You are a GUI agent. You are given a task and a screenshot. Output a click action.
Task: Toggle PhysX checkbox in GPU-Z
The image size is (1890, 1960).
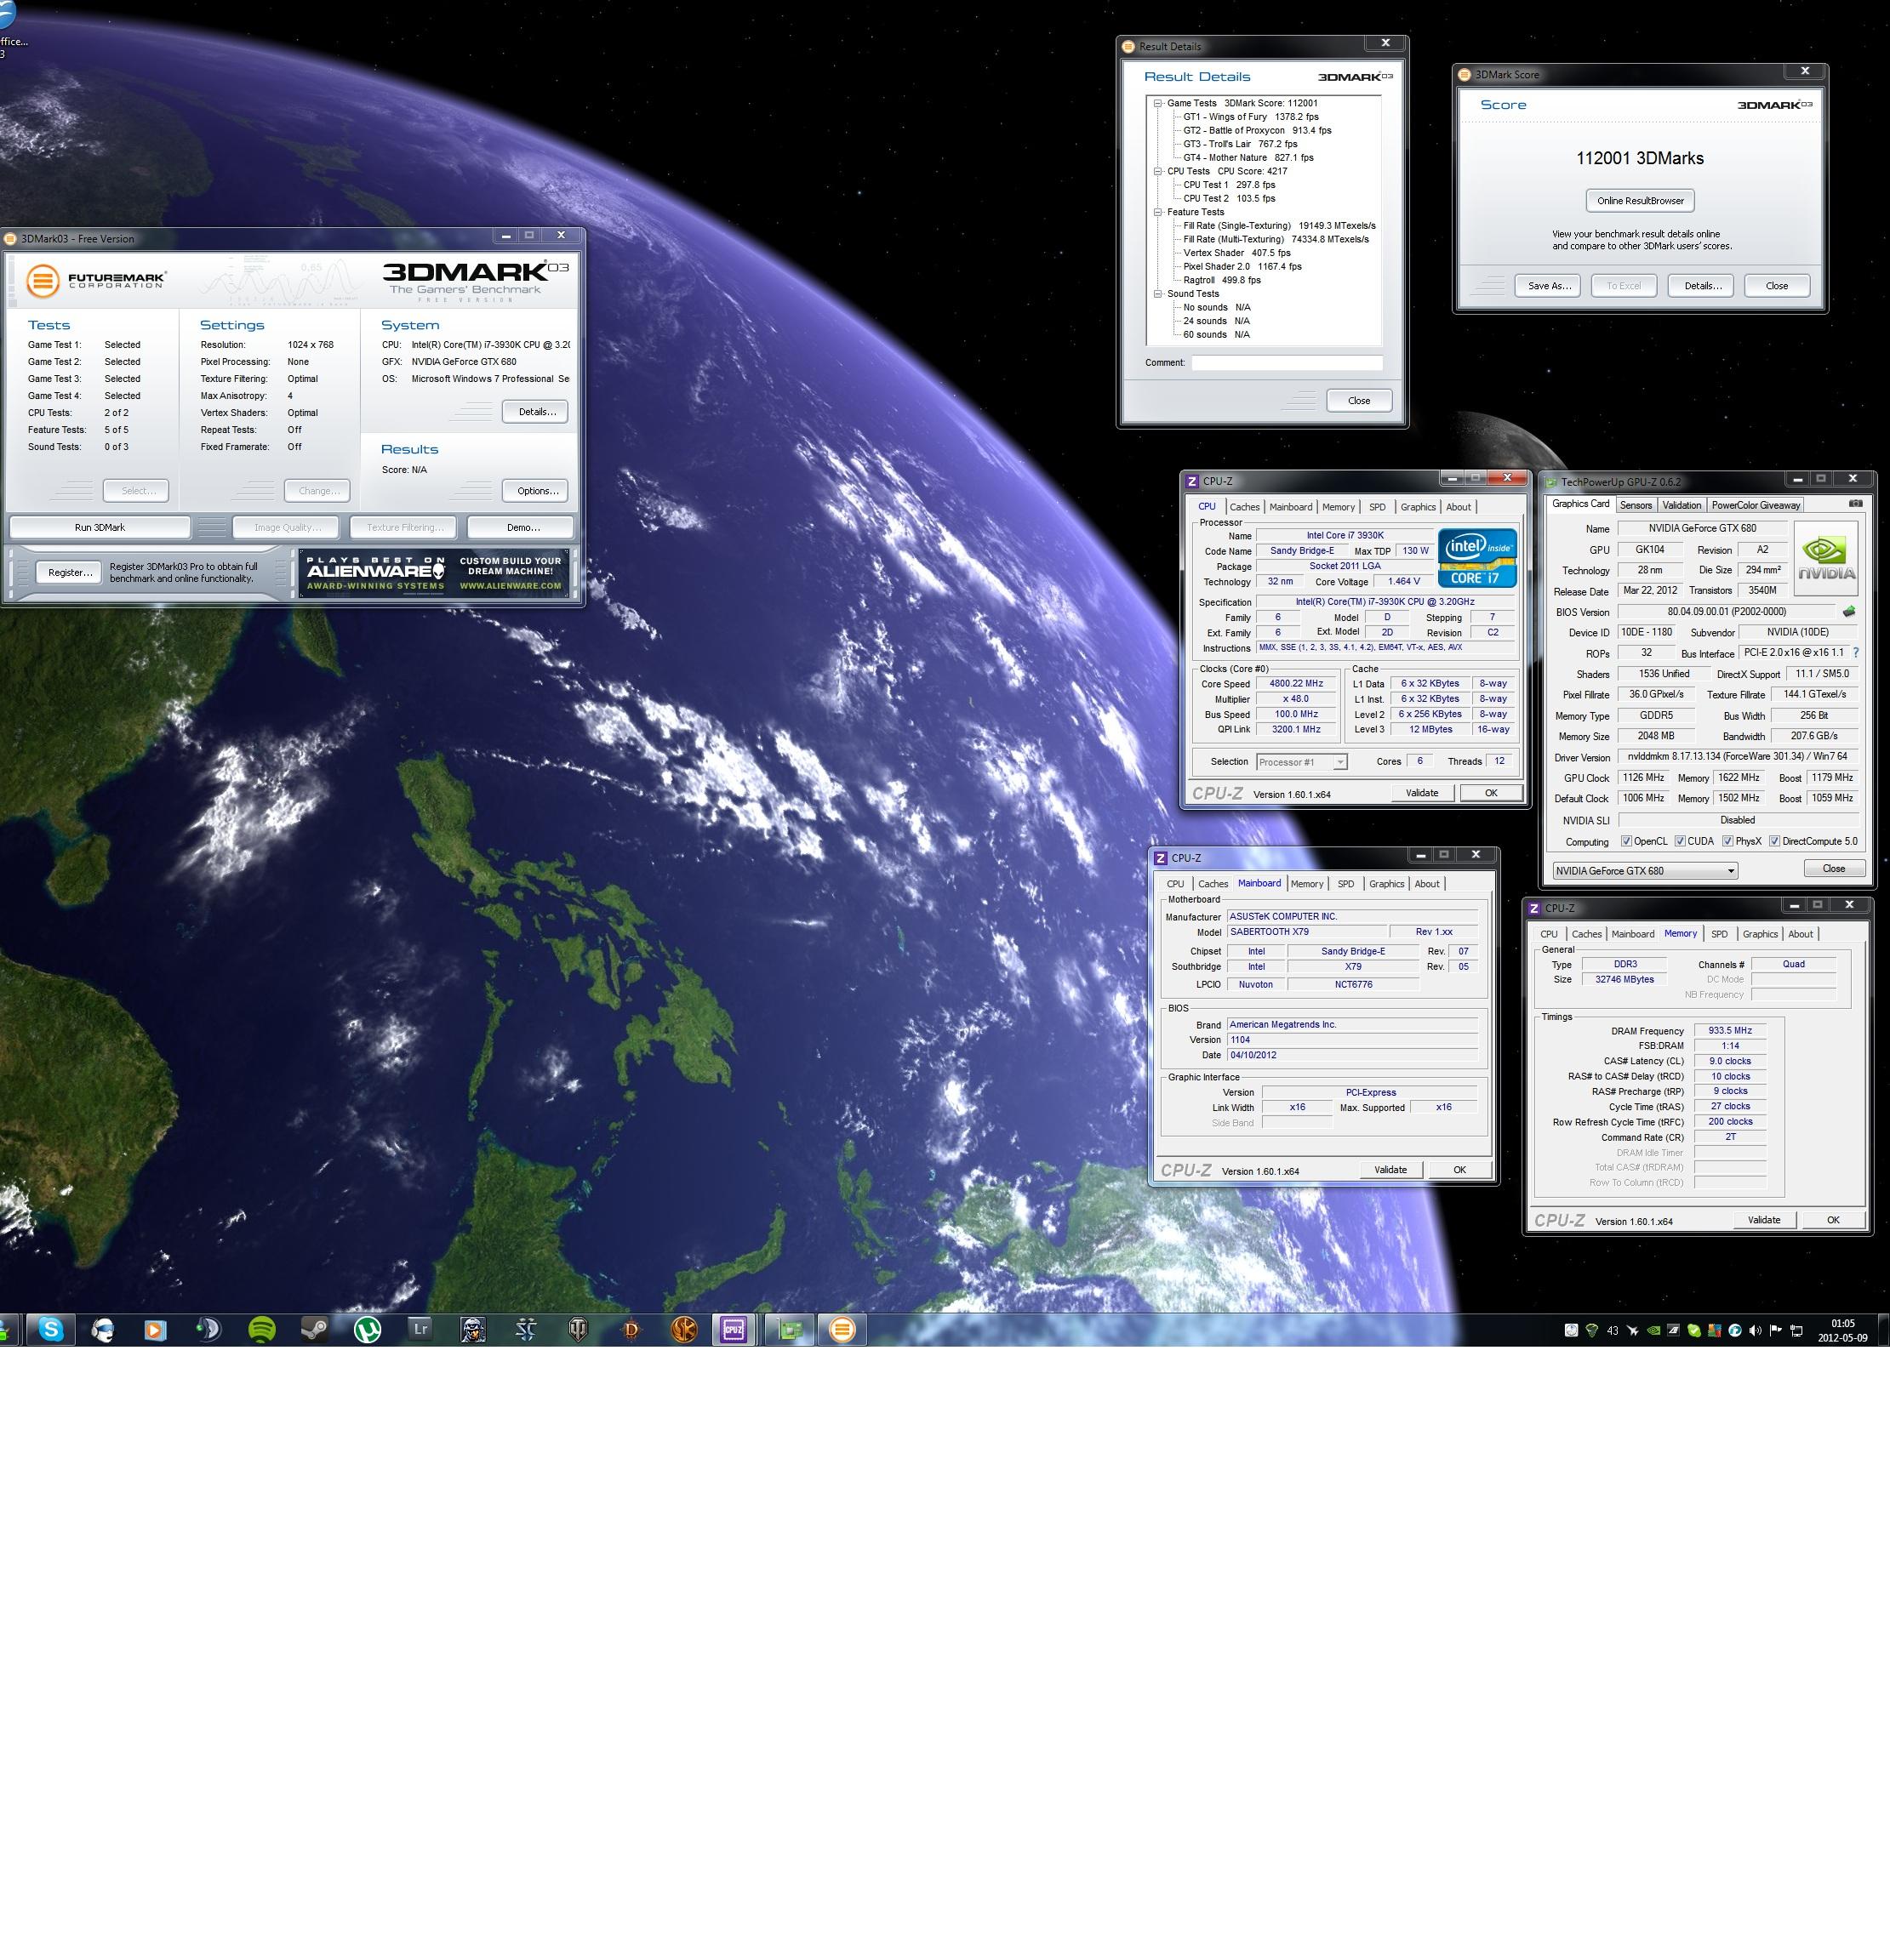click(1728, 841)
